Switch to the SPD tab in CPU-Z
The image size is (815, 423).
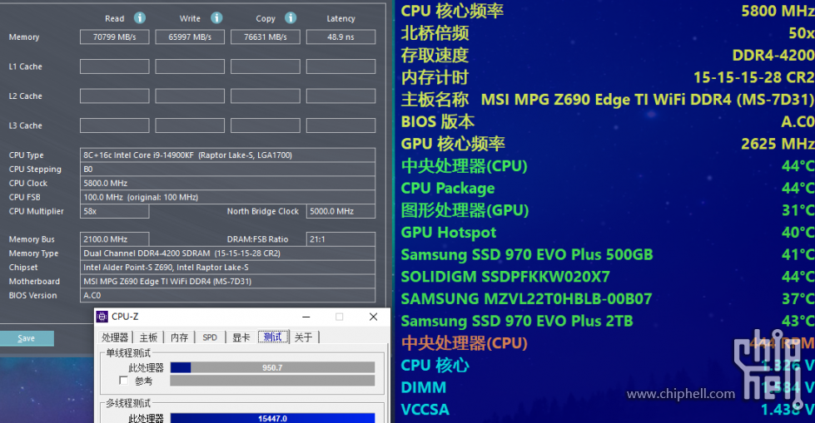pos(210,337)
